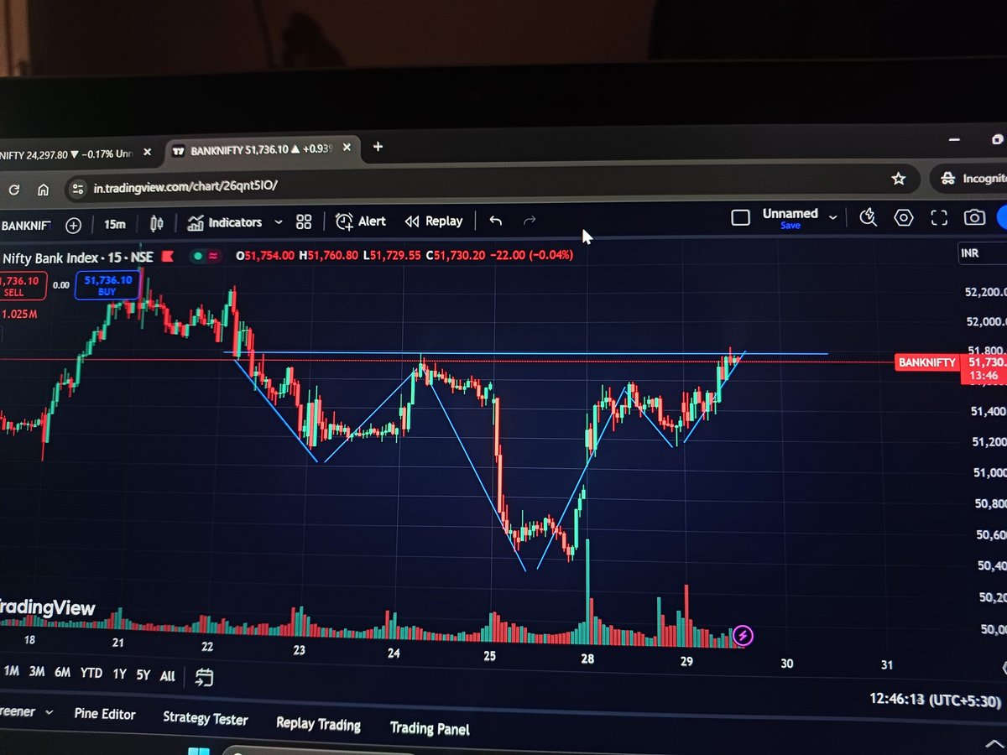Open the Windows Start button

[200, 751]
